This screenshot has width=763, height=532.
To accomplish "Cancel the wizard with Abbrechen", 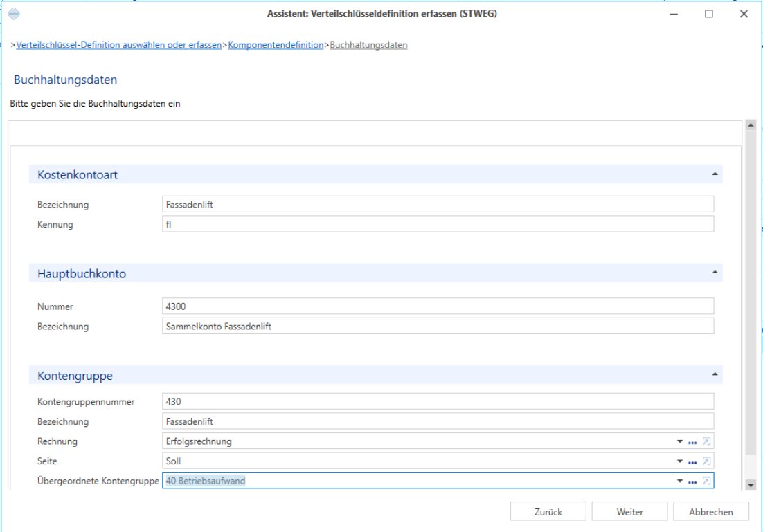I will click(711, 511).
